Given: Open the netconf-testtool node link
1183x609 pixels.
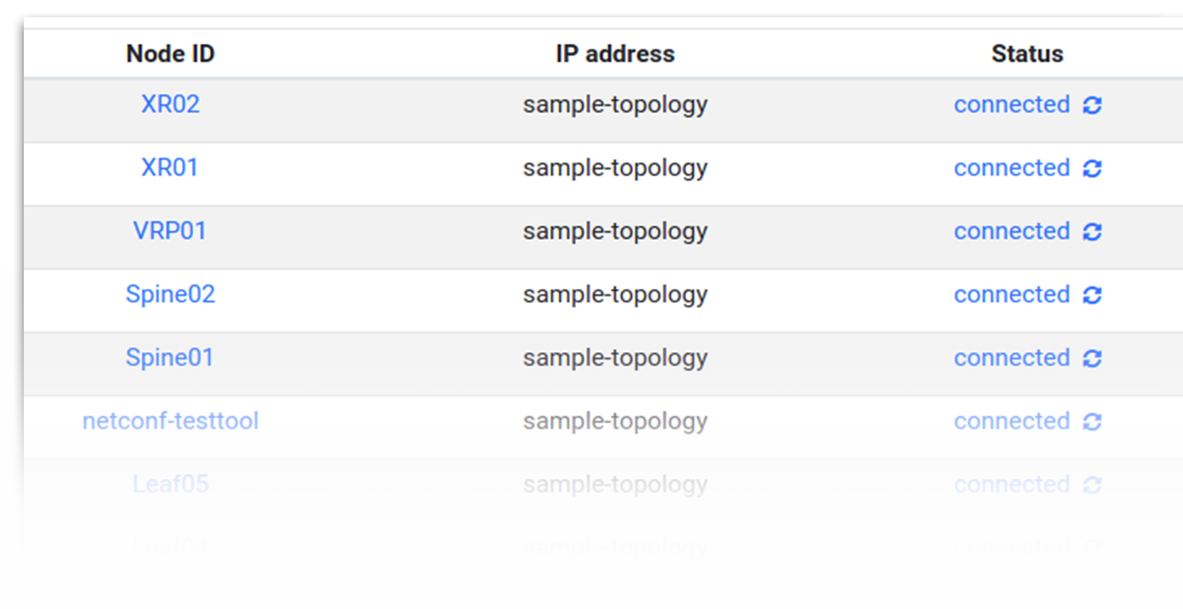Looking at the screenshot, I should (x=170, y=421).
